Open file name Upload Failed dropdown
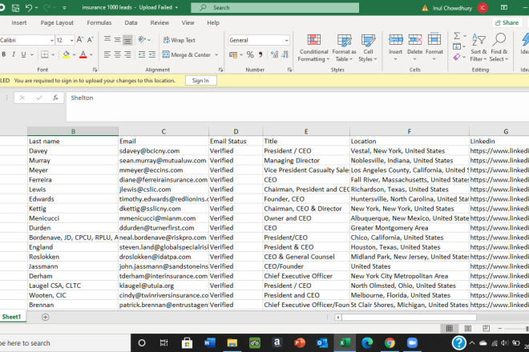 pyautogui.click(x=177, y=7)
